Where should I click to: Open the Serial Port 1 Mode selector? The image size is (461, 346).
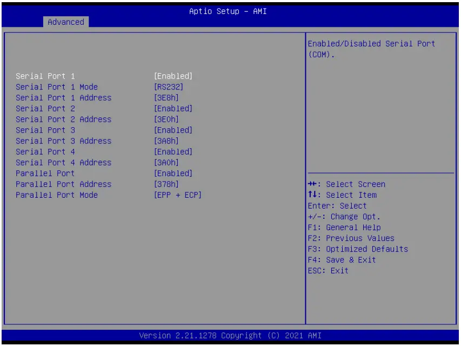pos(56,87)
